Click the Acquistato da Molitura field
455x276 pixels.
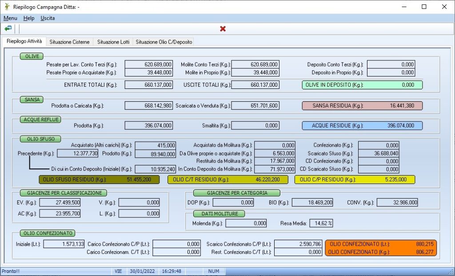275,145
